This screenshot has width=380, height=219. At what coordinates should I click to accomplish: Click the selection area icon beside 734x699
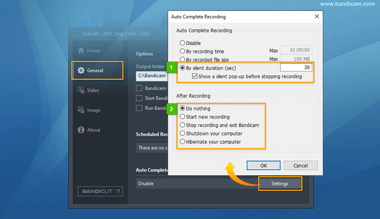click(x=76, y=34)
